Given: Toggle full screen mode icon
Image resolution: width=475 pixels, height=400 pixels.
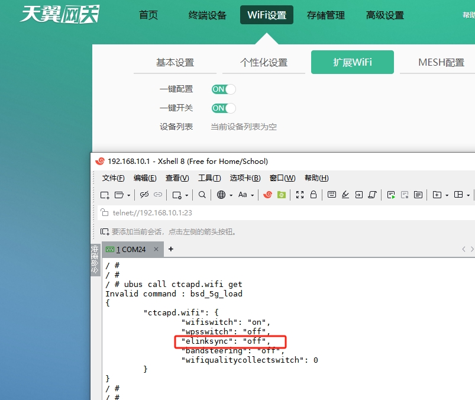Looking at the screenshot, I should [300, 195].
